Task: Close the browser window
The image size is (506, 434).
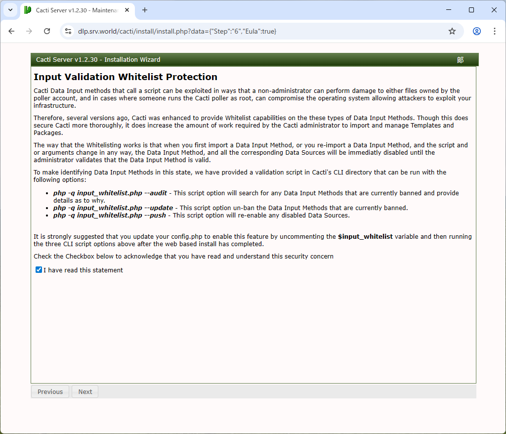Action: [x=494, y=10]
